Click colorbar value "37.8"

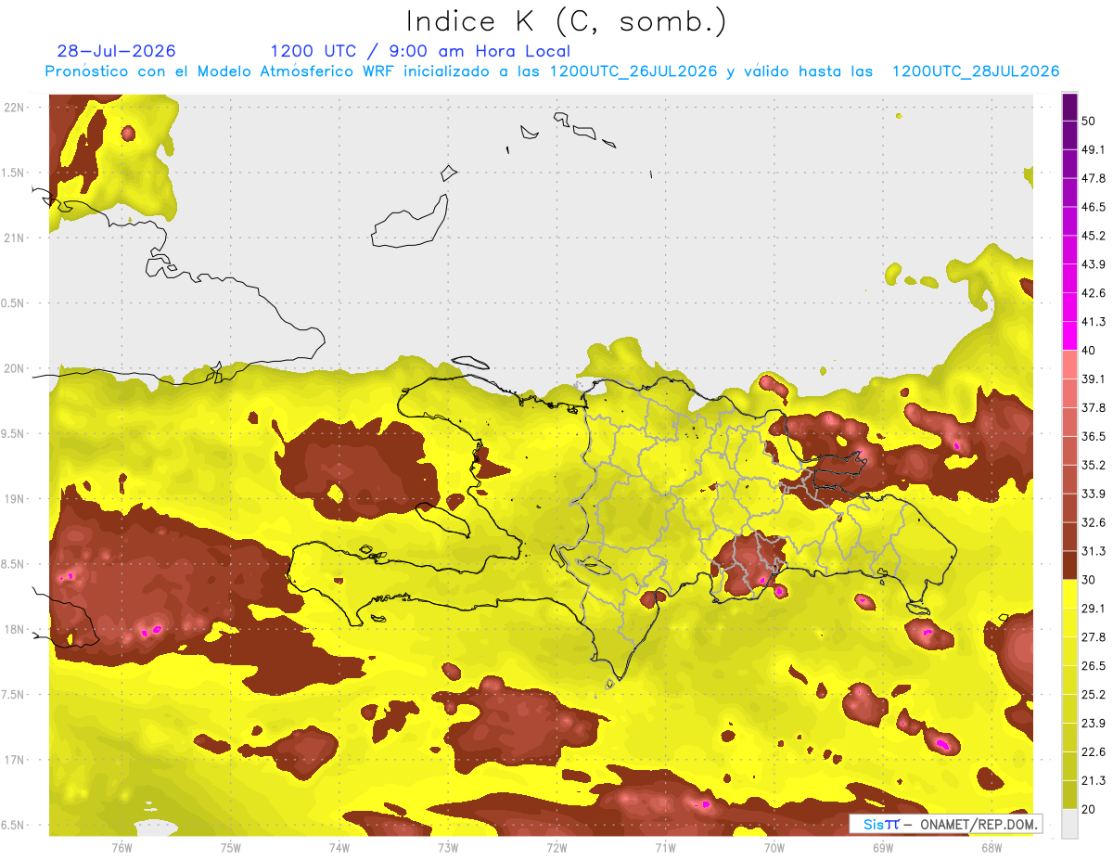[1094, 407]
